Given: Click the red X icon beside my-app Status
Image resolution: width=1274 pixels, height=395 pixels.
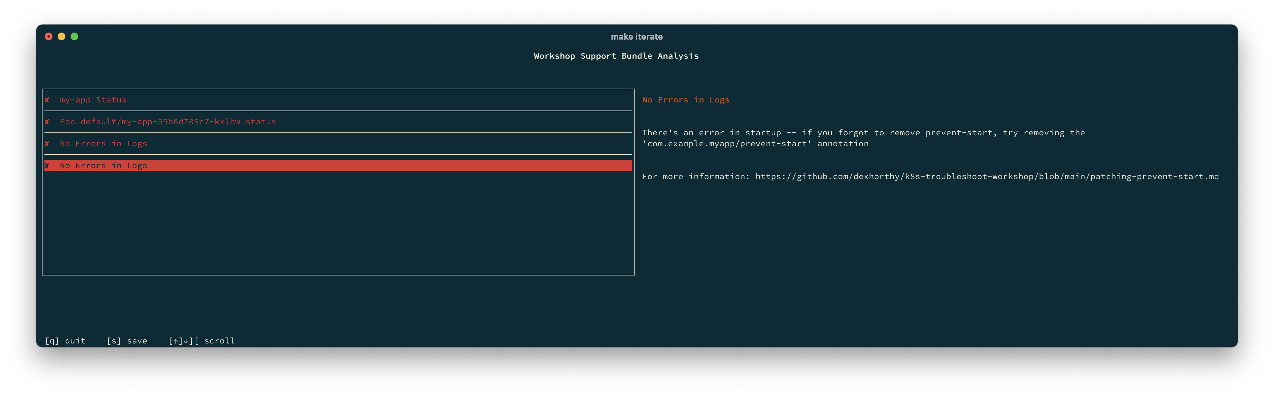Looking at the screenshot, I should click(47, 100).
